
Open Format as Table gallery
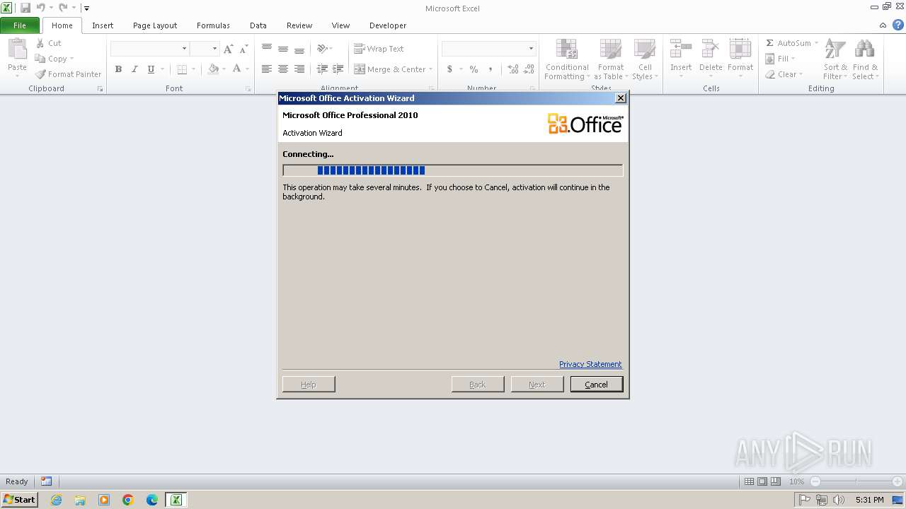click(610, 60)
